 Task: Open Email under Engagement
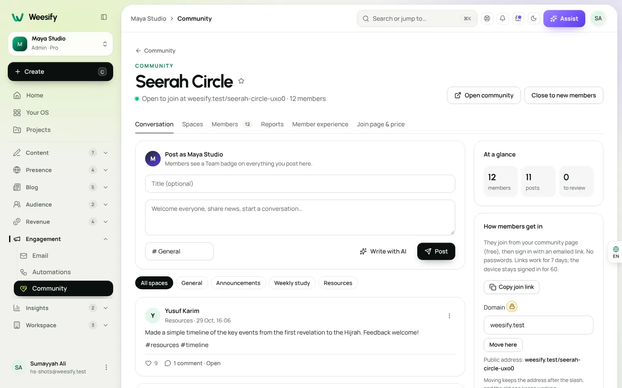tap(64, 256)
